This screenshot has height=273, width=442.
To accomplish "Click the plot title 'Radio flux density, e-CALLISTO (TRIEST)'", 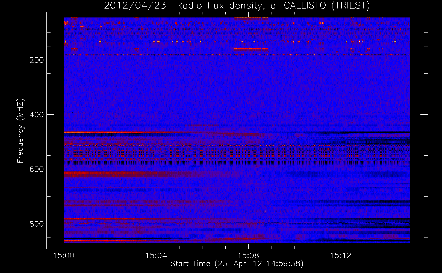I will pos(273,6).
